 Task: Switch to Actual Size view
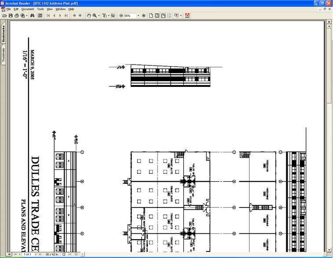pyautogui.click(x=151, y=15)
